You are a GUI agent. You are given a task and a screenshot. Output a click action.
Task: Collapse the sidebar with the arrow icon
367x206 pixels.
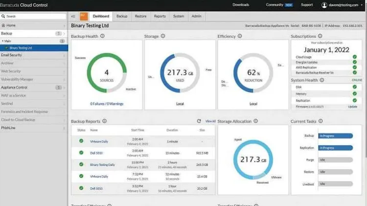pos(73,16)
